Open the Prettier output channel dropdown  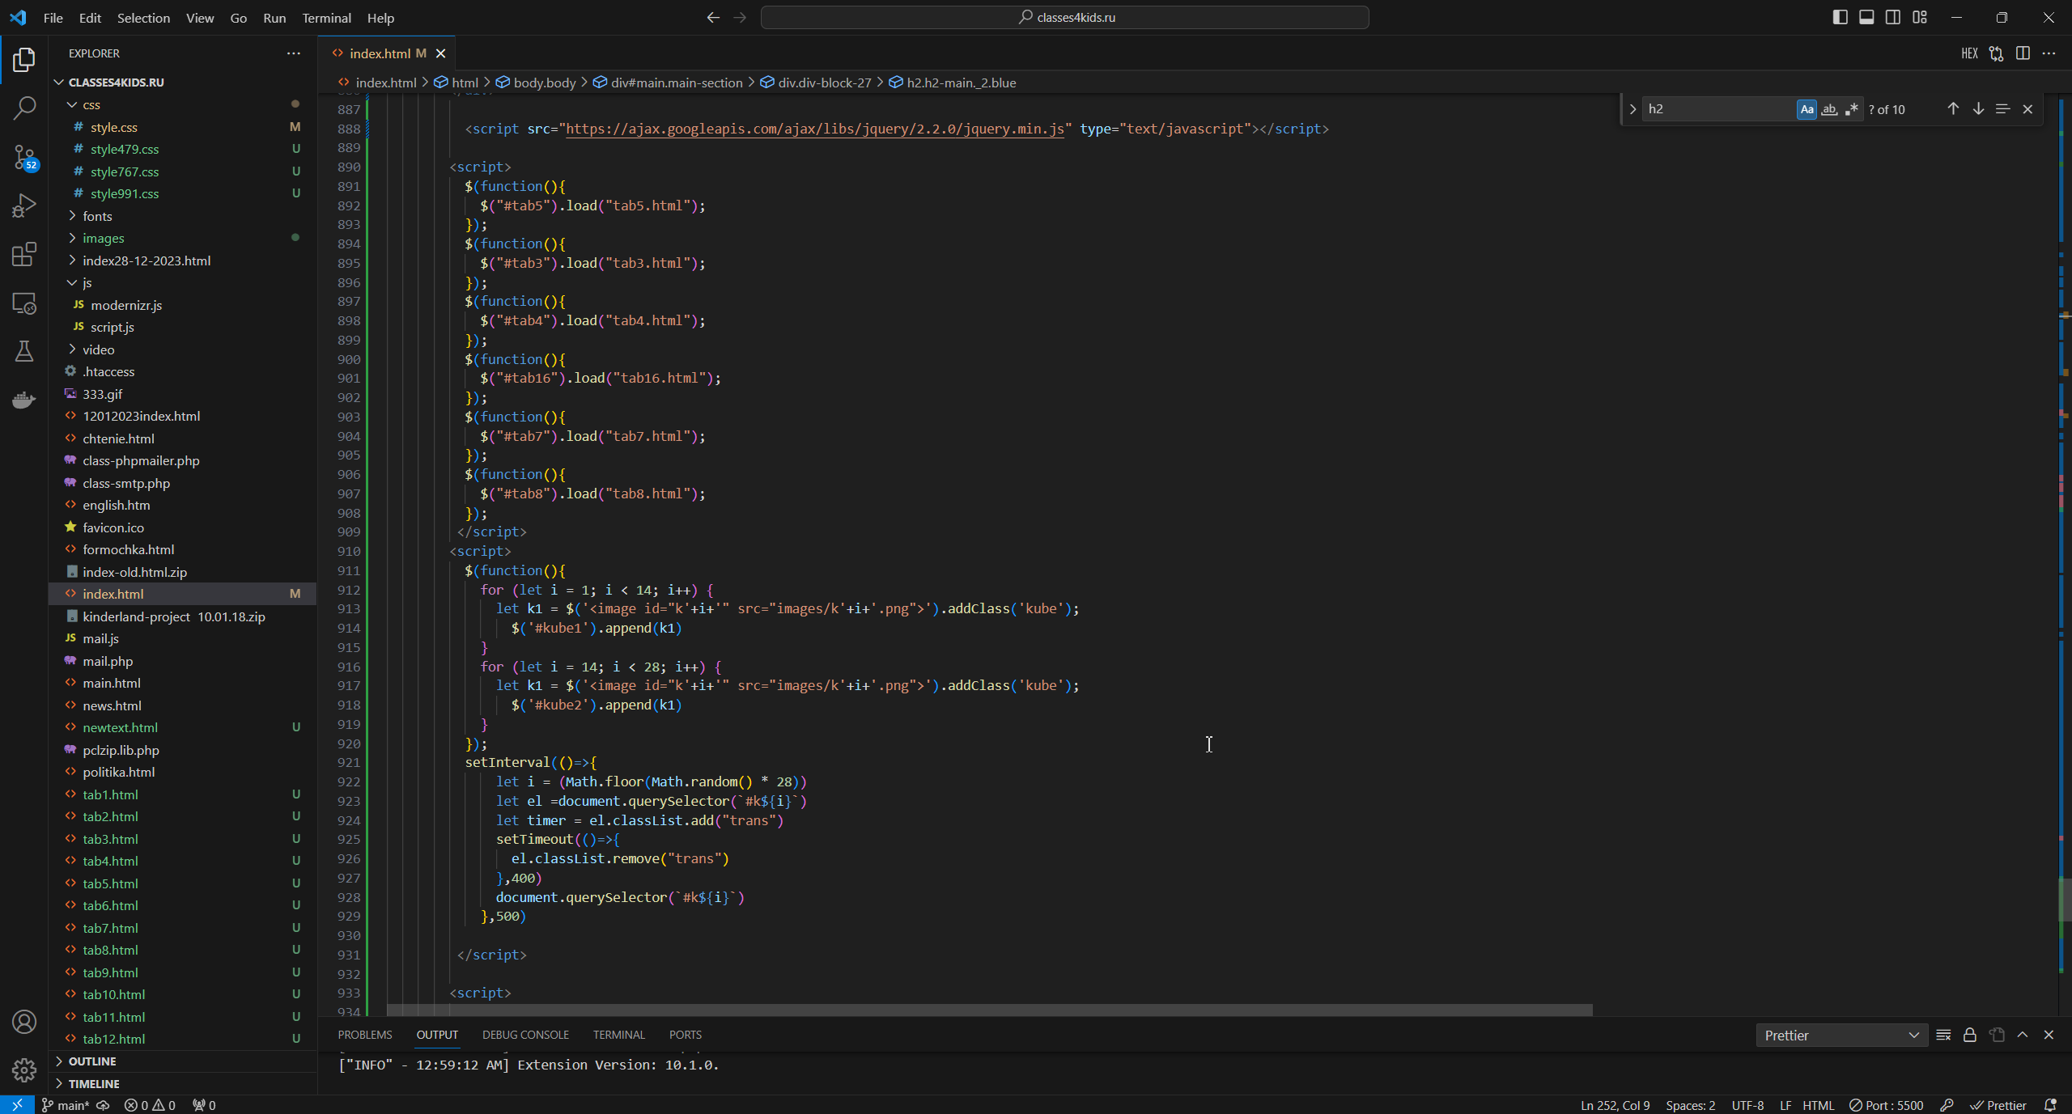click(1841, 1036)
